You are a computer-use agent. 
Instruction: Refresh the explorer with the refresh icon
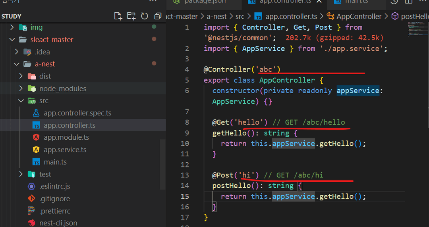click(x=145, y=16)
